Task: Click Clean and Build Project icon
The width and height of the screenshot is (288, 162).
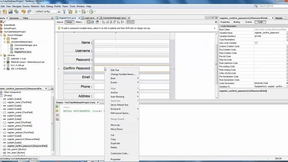Action: [x=70, y=12]
